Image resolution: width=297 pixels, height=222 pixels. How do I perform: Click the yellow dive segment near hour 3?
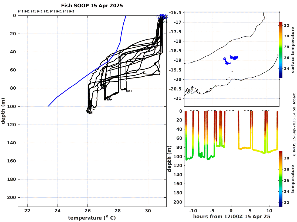(244, 148)
